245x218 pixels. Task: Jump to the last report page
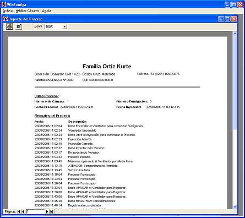pos(52,211)
